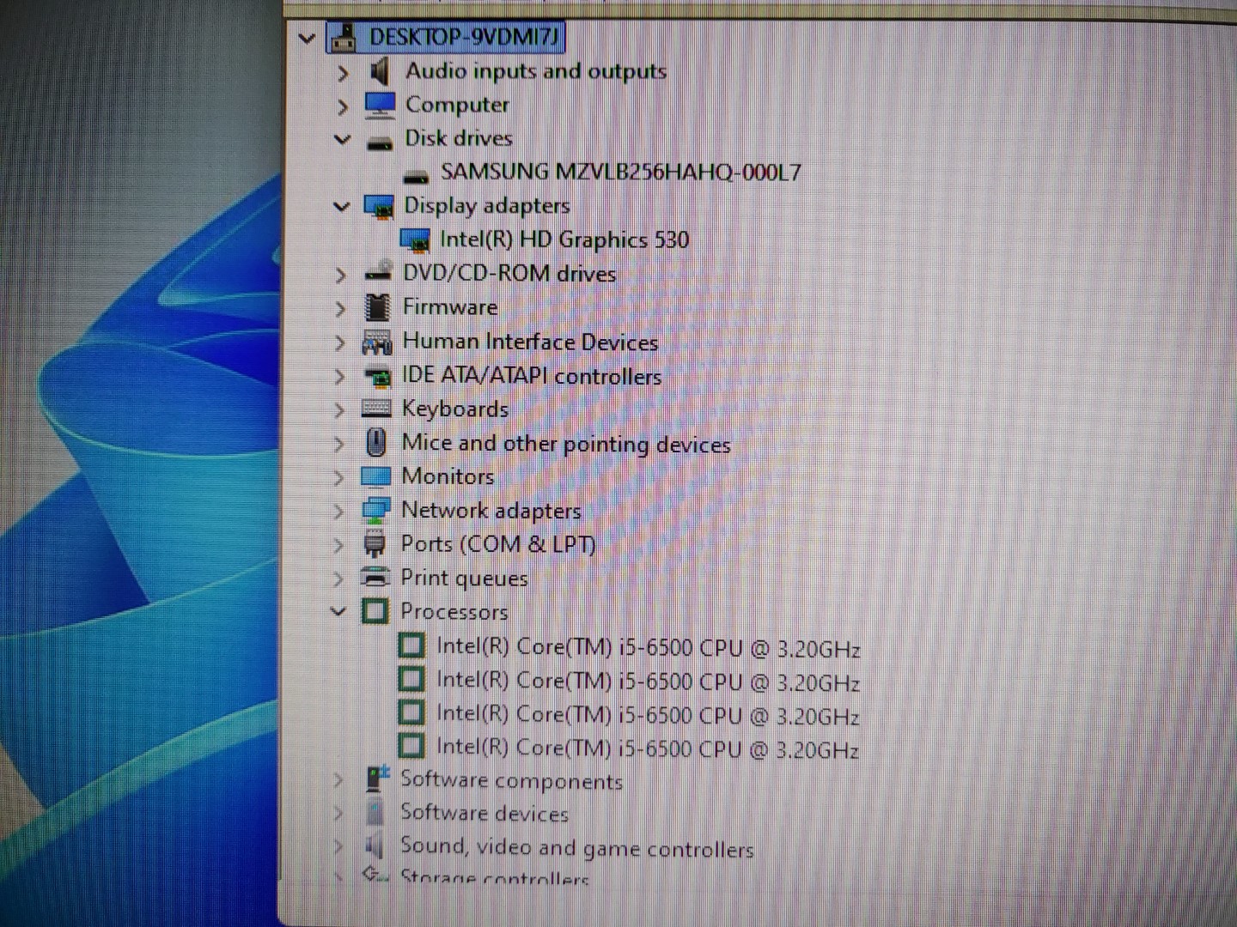Screen dimensions: 1237x927
Task: Select the DESKTOP-9VDMI7J computer name
Action: [x=463, y=38]
